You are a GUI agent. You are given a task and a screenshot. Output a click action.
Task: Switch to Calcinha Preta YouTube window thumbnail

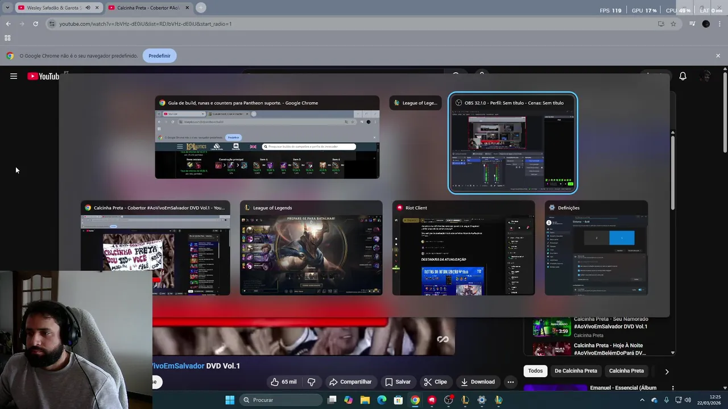pyautogui.click(x=155, y=248)
